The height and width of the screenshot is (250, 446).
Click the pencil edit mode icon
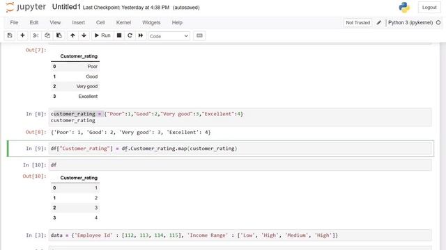coord(379,23)
